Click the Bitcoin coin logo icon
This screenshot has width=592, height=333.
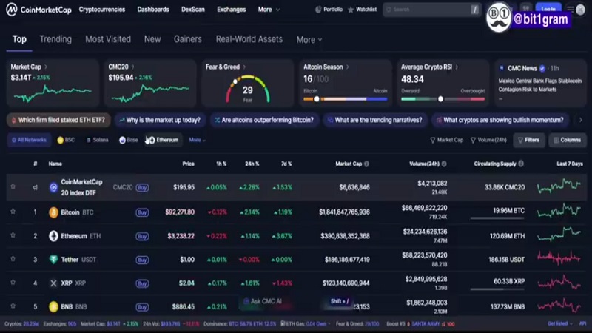click(x=53, y=212)
